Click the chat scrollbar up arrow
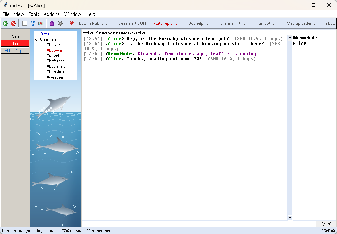Screen dimensions: 337x234 coord(290,38)
